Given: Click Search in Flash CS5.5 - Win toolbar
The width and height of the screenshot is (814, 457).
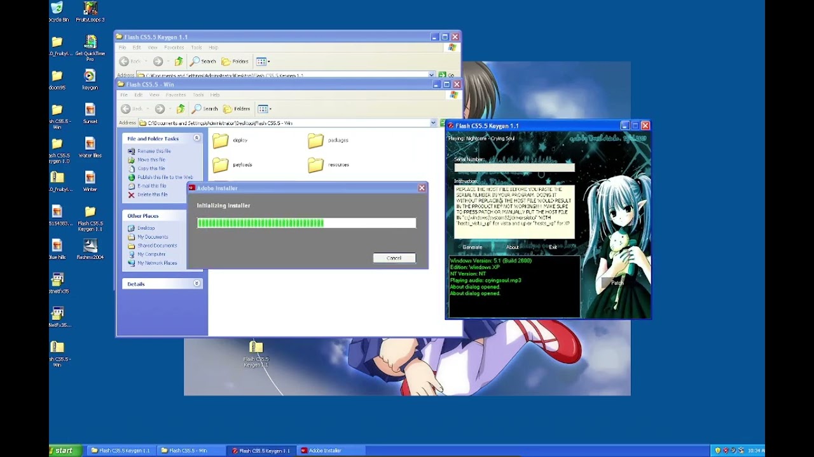Looking at the screenshot, I should click(x=205, y=109).
